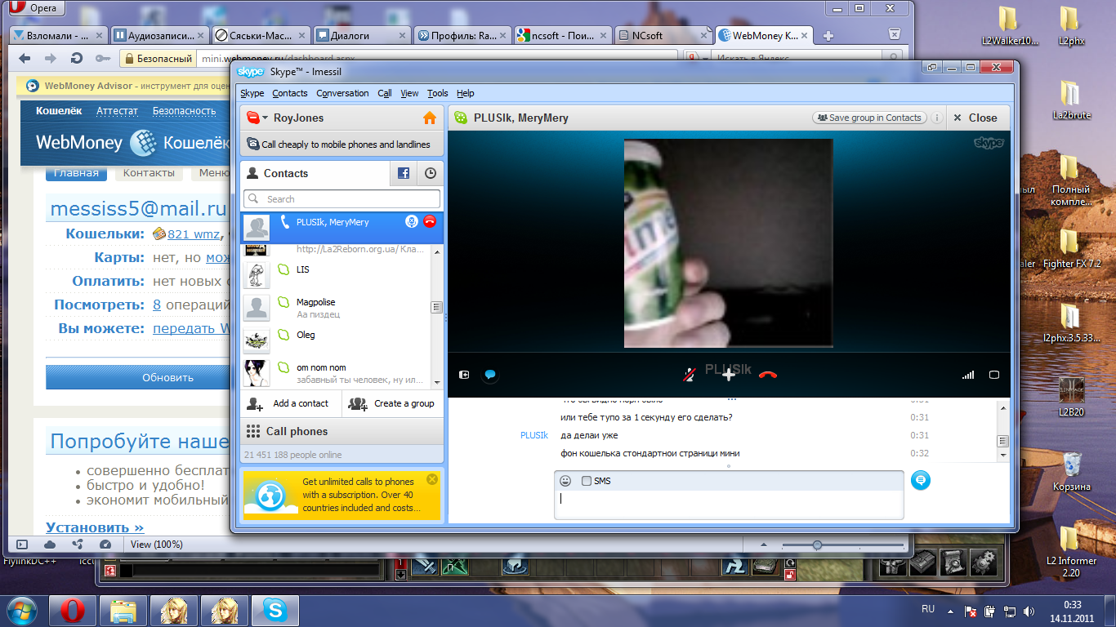The height and width of the screenshot is (627, 1116).
Task: Click Create a group
Action: (392, 403)
